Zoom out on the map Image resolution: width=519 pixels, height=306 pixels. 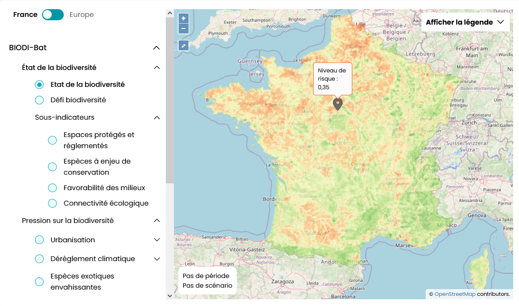click(183, 28)
